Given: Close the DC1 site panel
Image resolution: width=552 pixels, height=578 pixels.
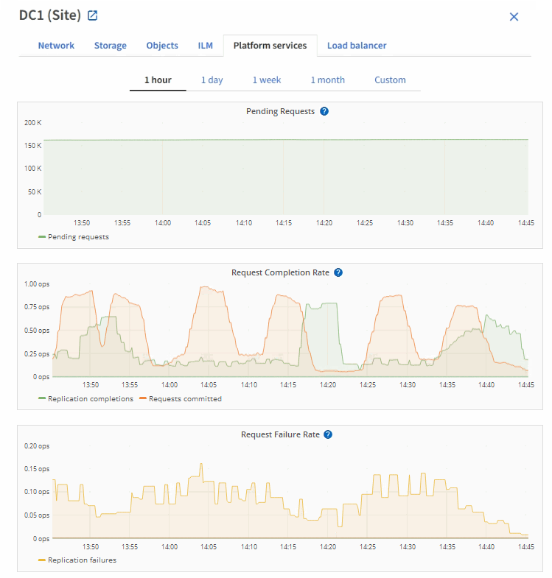Looking at the screenshot, I should tap(514, 17).
